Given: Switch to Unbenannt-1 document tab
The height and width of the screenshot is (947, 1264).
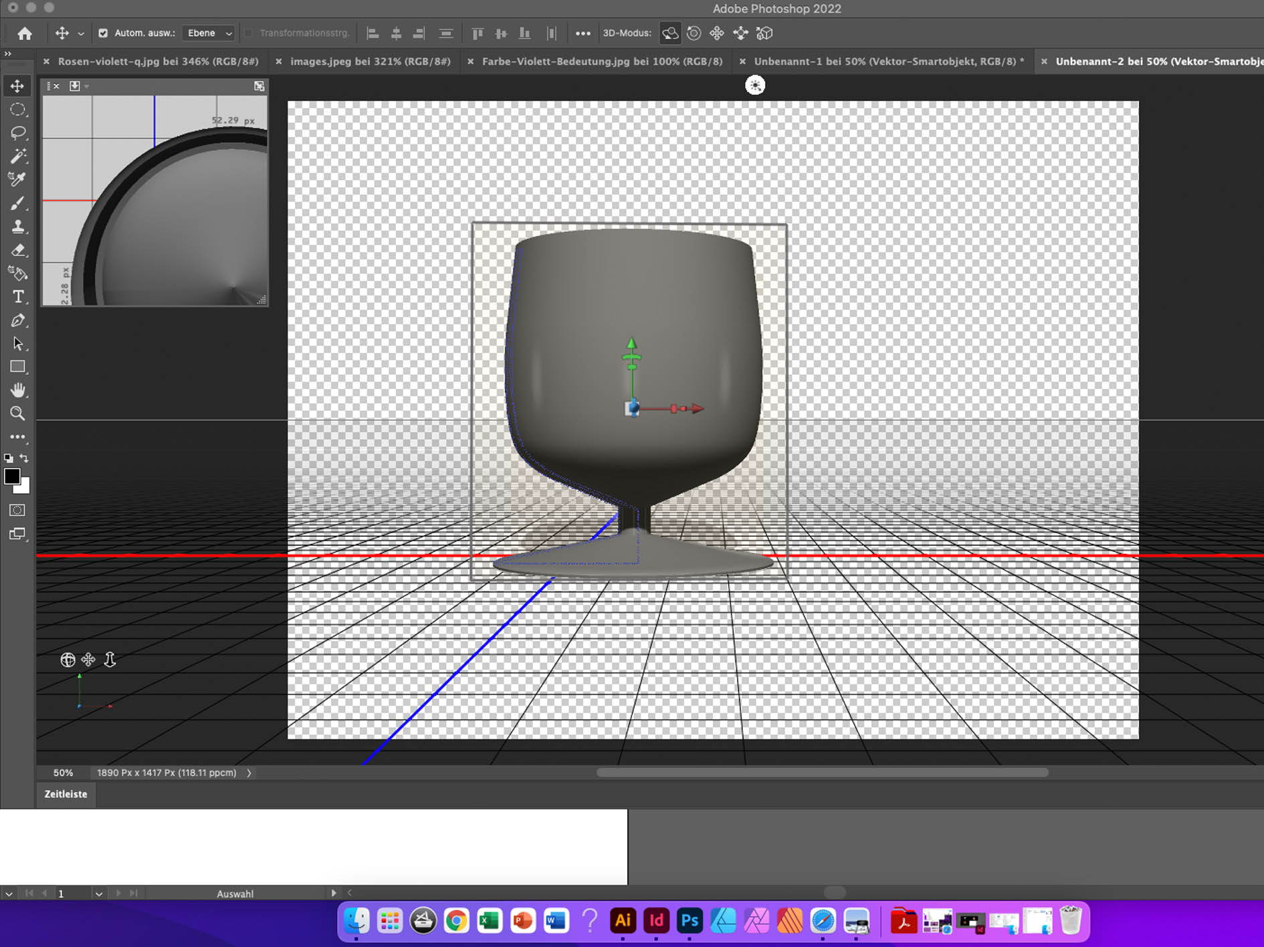Looking at the screenshot, I should [x=888, y=61].
